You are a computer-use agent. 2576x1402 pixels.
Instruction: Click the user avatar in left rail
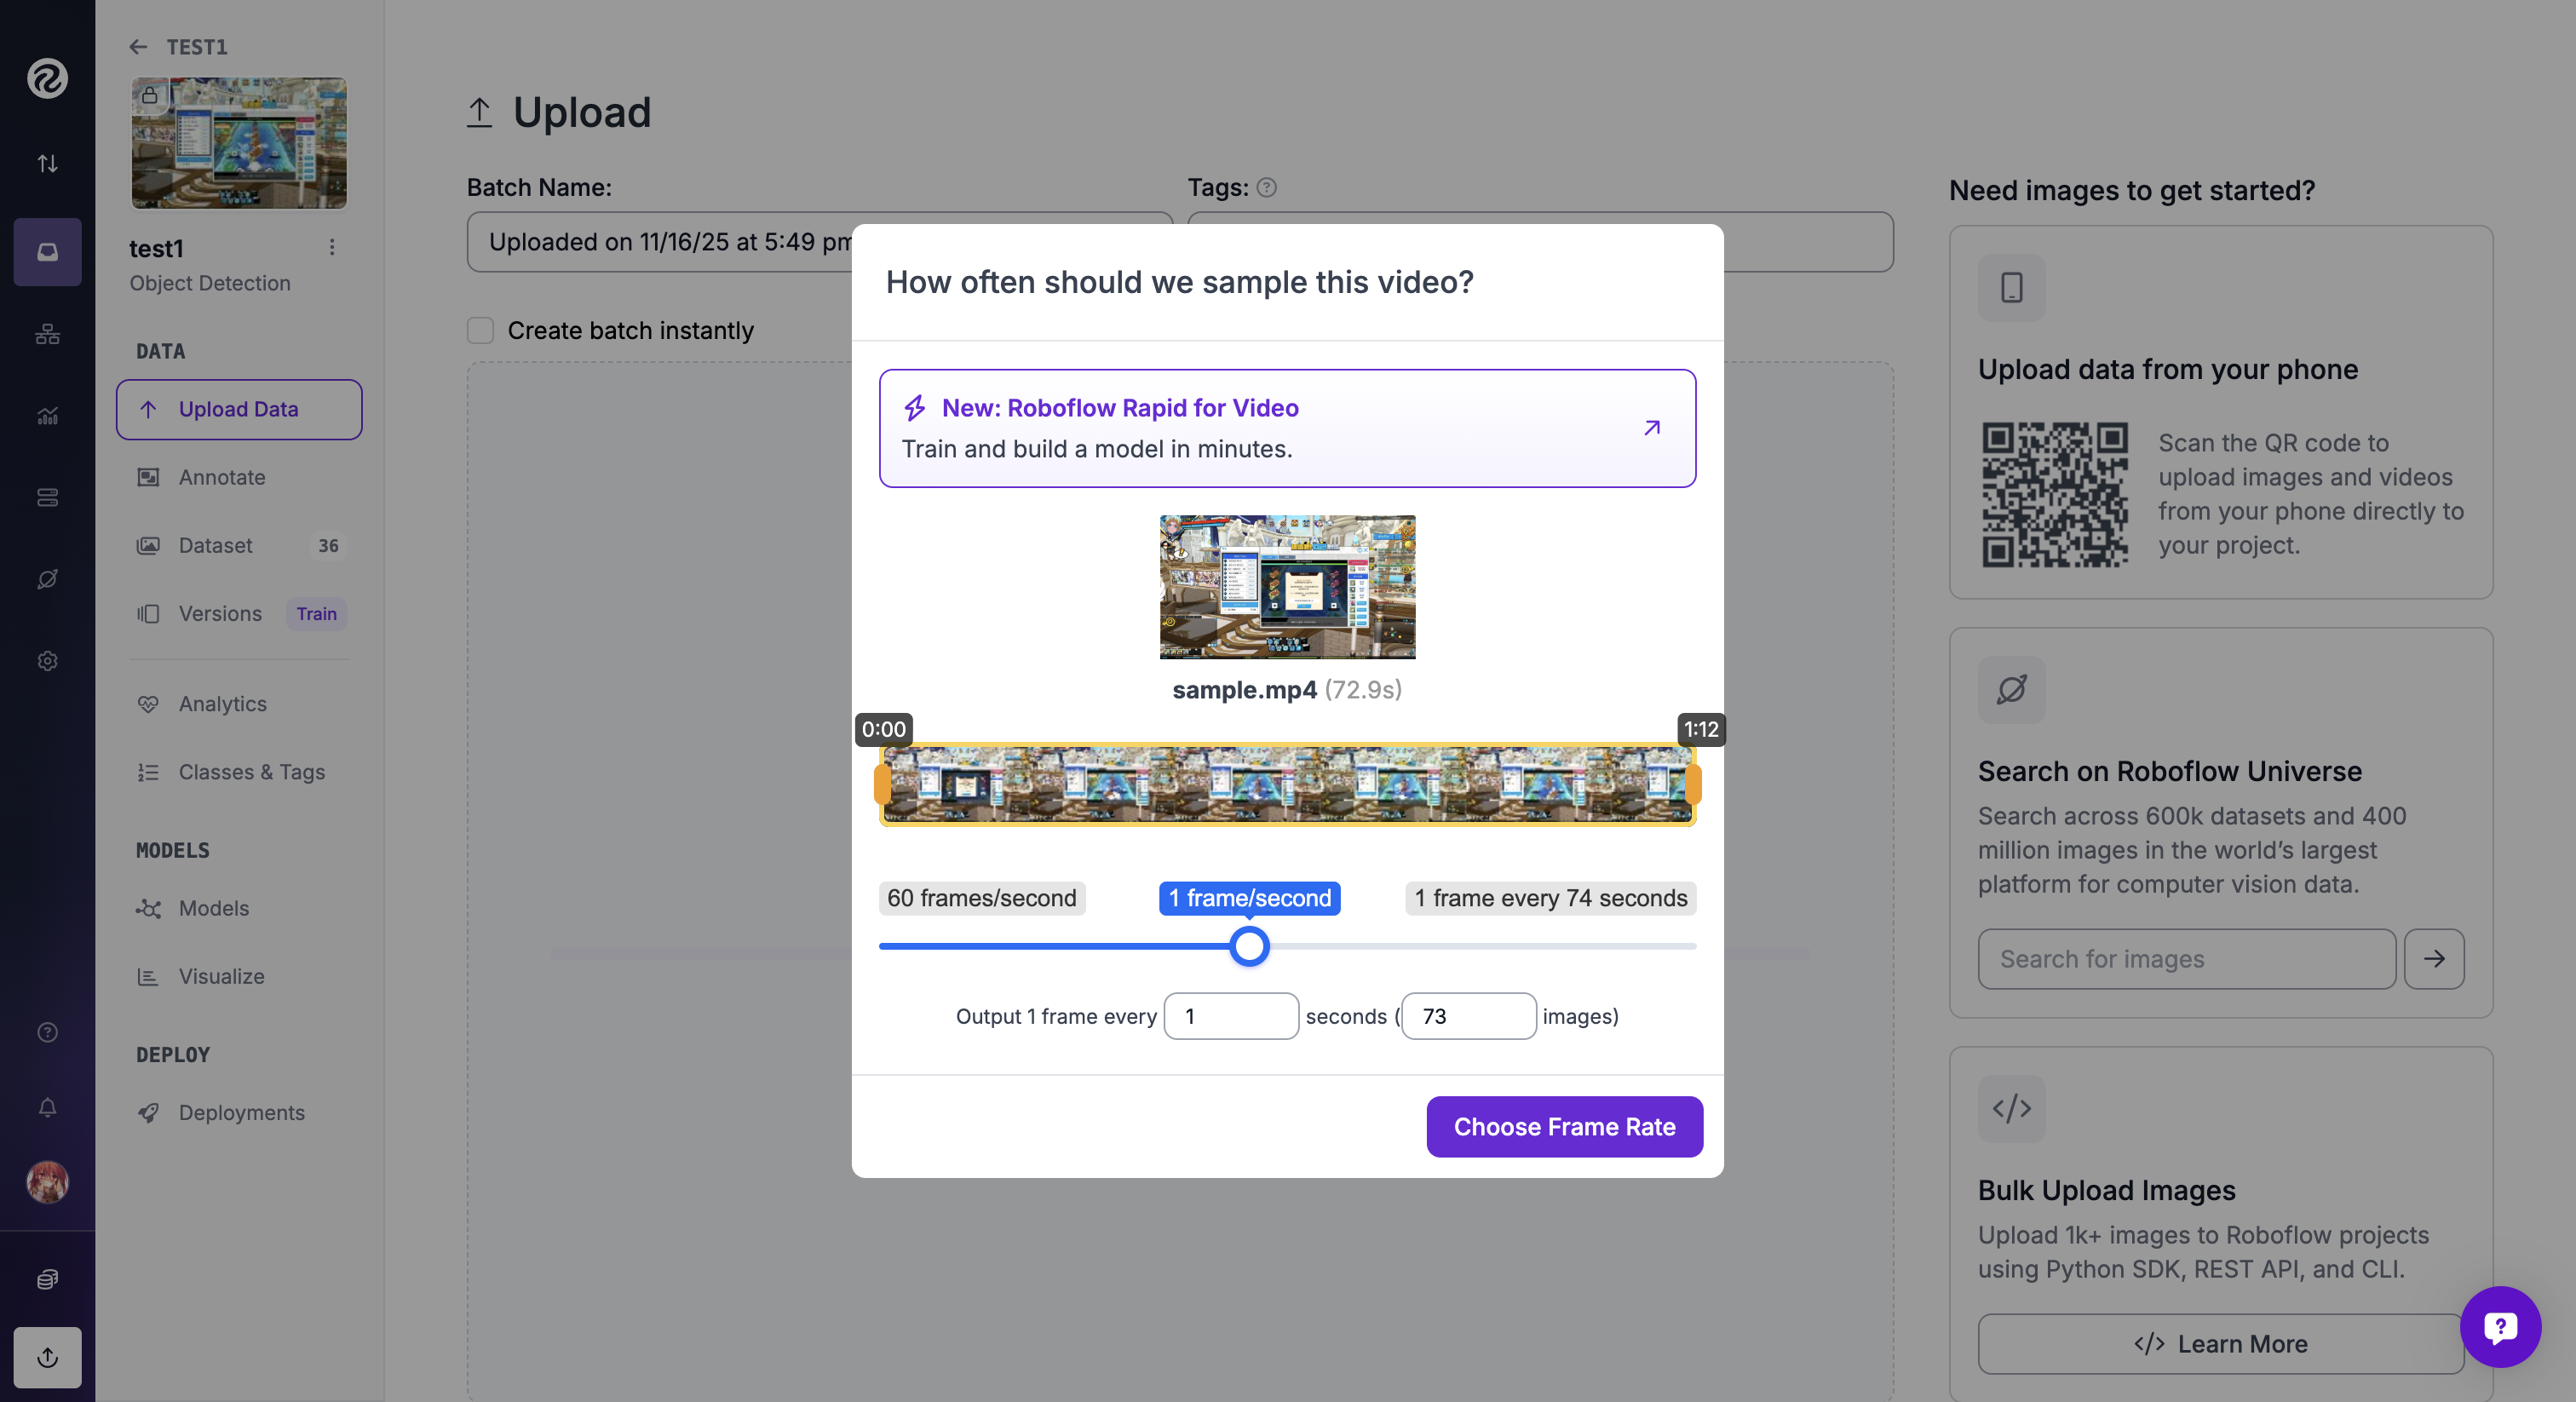point(47,1182)
